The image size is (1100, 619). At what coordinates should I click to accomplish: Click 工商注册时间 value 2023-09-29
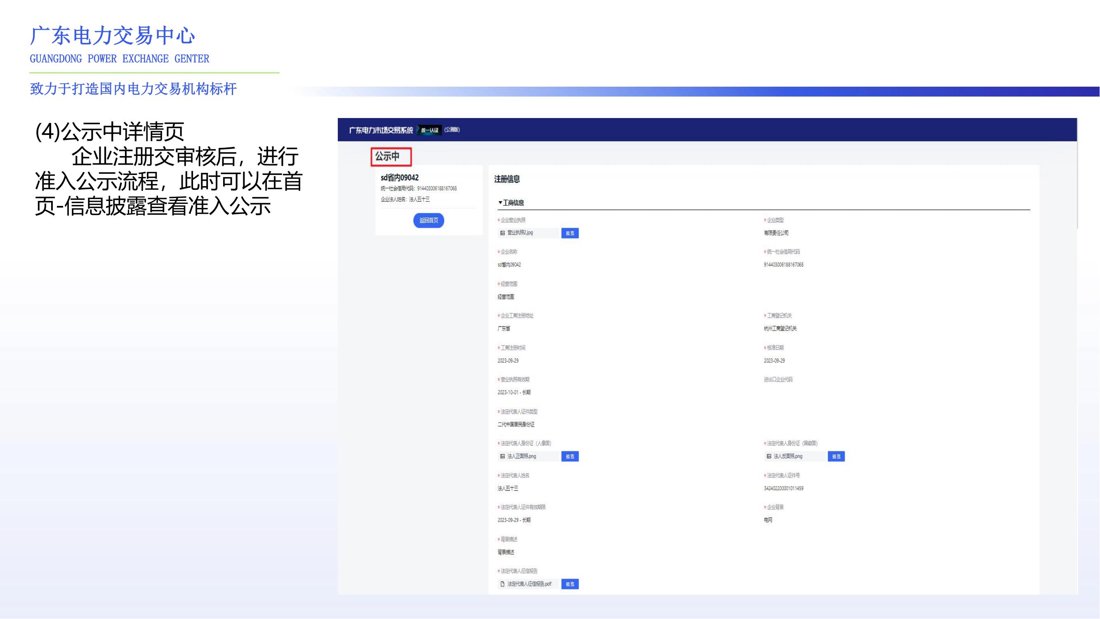(x=508, y=361)
